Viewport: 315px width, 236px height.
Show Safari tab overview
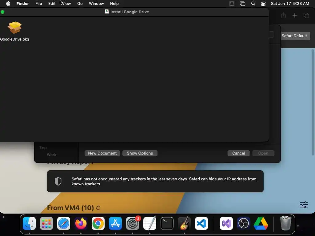(x=306, y=15)
